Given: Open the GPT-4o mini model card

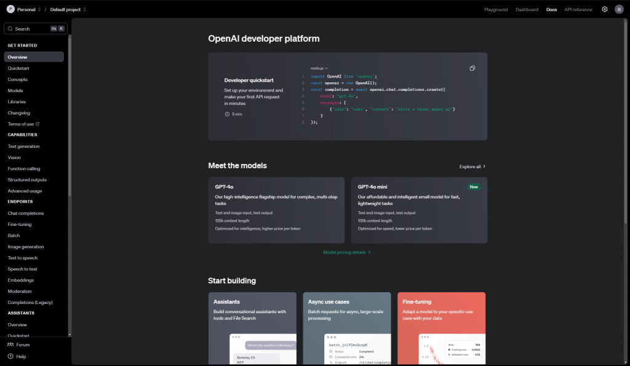Looking at the screenshot, I should pos(419,210).
